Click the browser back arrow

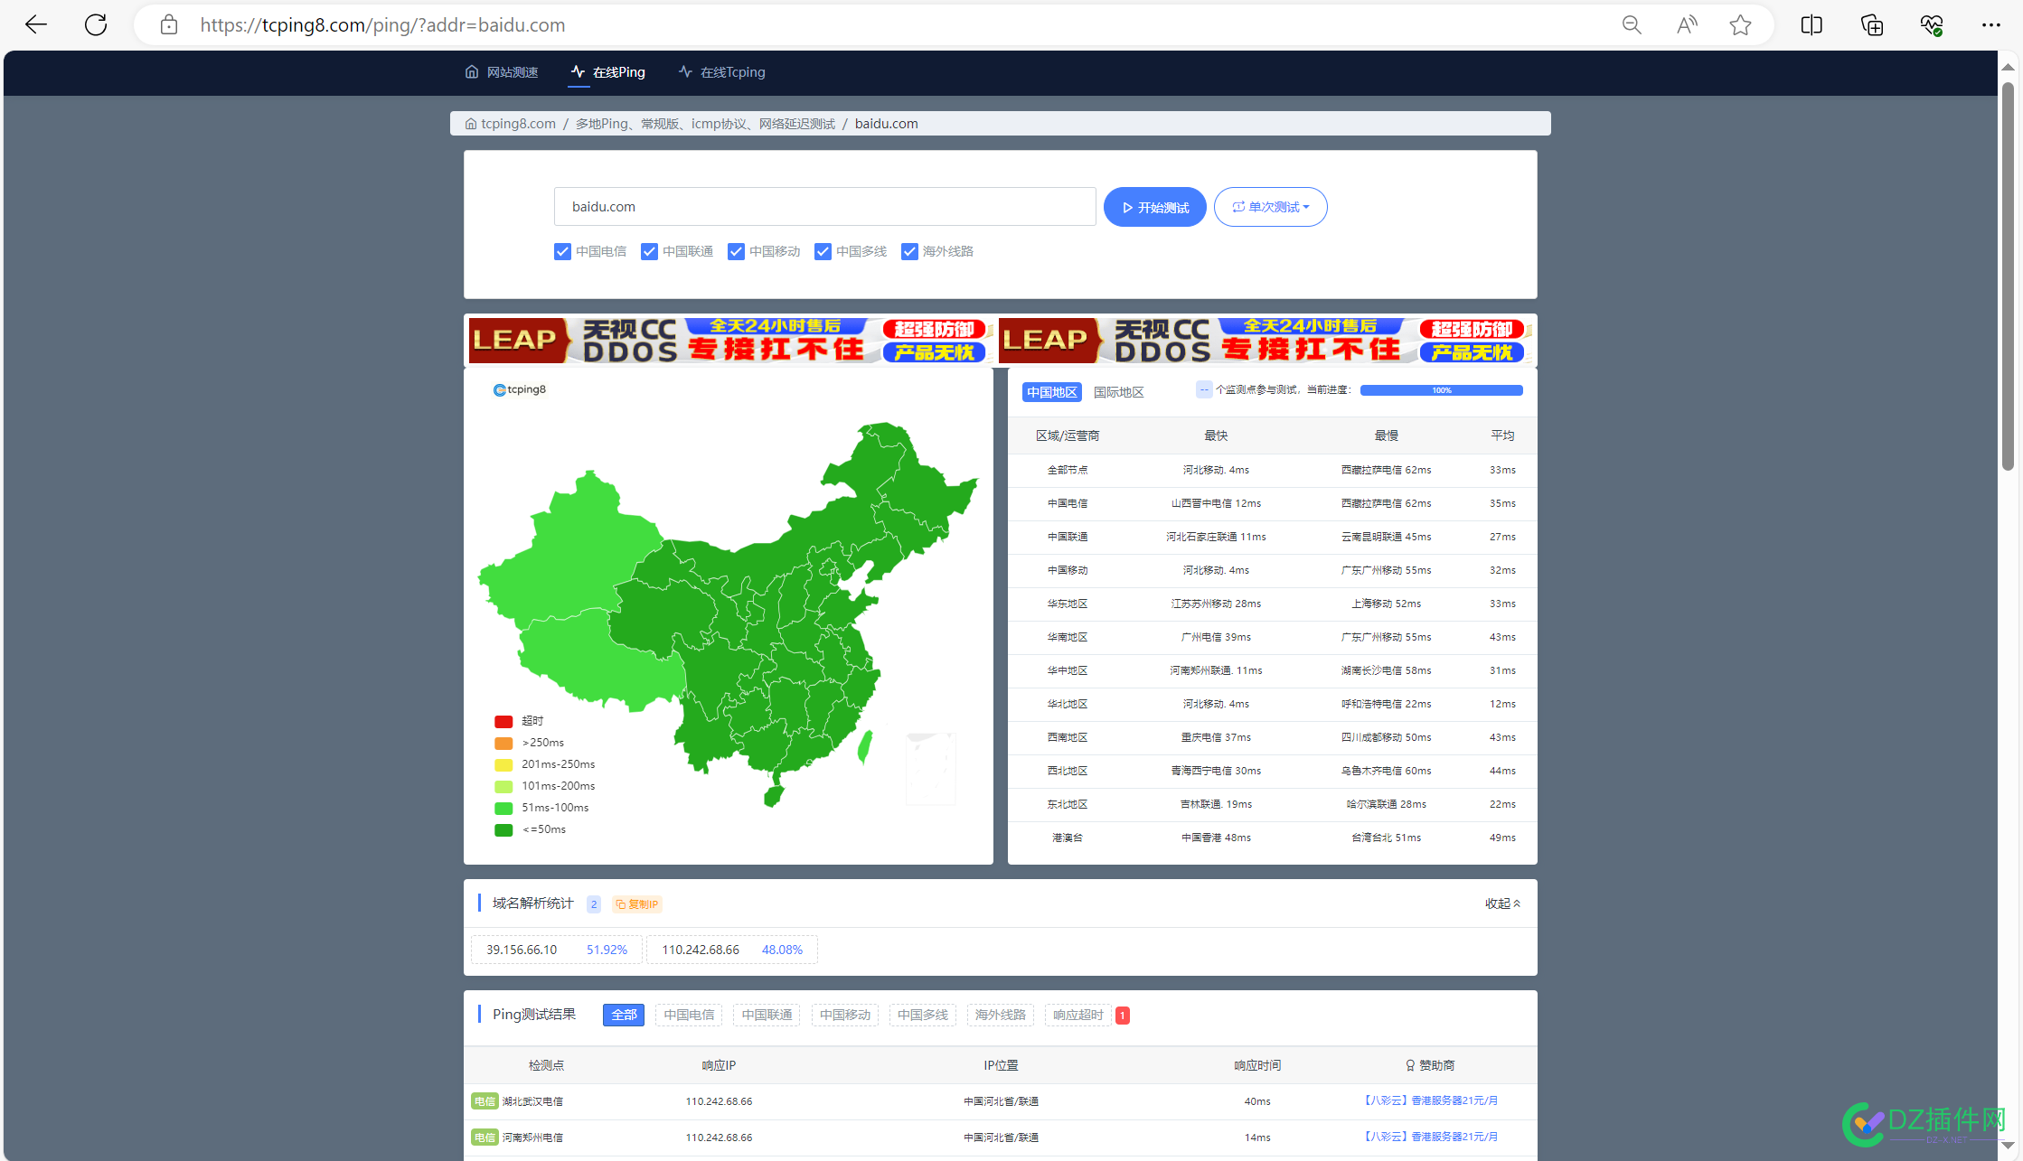(36, 24)
